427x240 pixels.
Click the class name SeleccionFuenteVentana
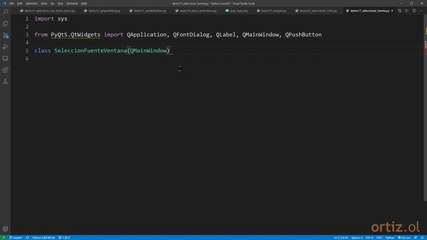(91, 51)
